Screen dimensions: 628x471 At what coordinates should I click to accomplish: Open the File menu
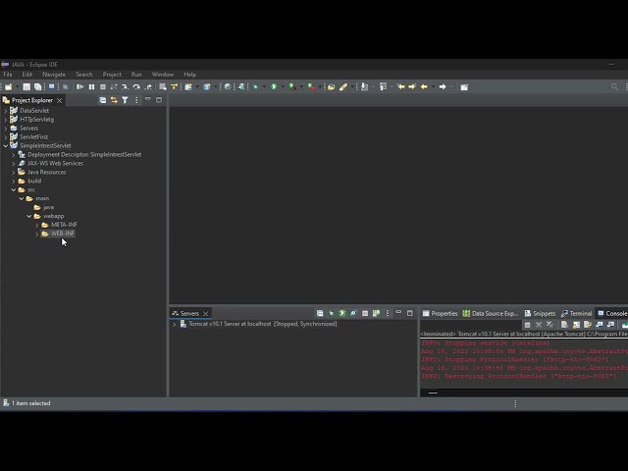8,75
